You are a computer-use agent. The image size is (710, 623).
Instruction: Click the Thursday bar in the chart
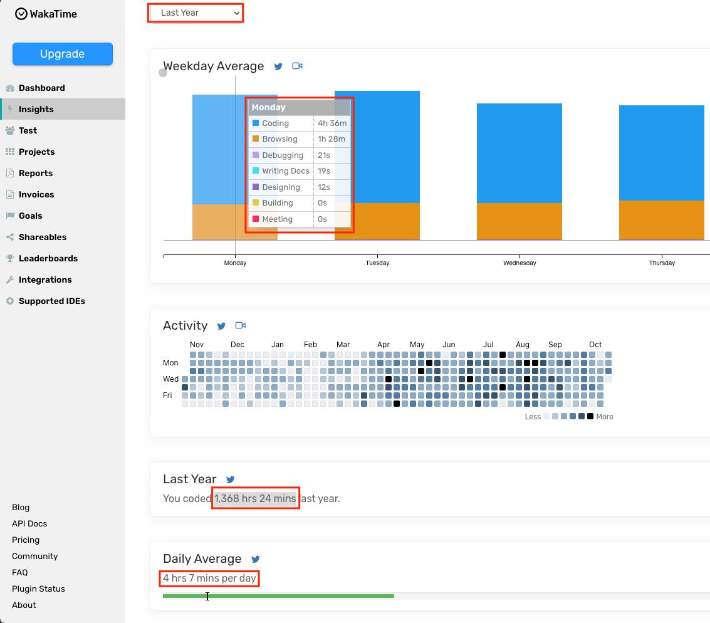662,172
